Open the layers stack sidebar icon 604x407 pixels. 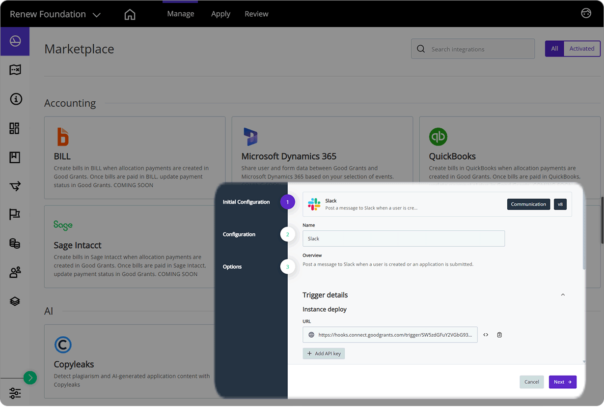tap(15, 301)
